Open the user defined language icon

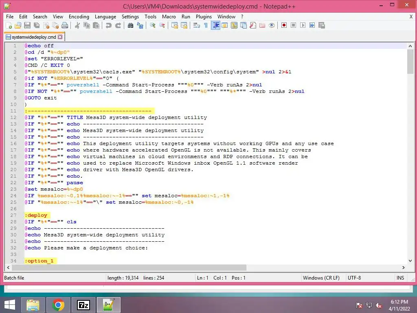pyautogui.click(x=225, y=25)
